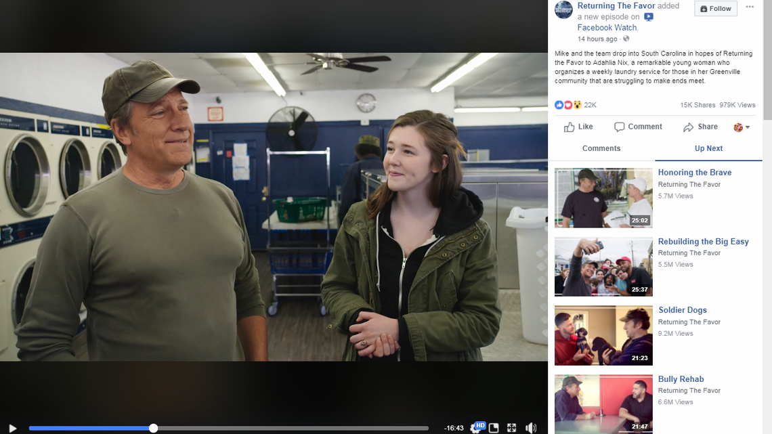Follow the Returning The Favor page
The image size is (772, 434).
pyautogui.click(x=715, y=8)
